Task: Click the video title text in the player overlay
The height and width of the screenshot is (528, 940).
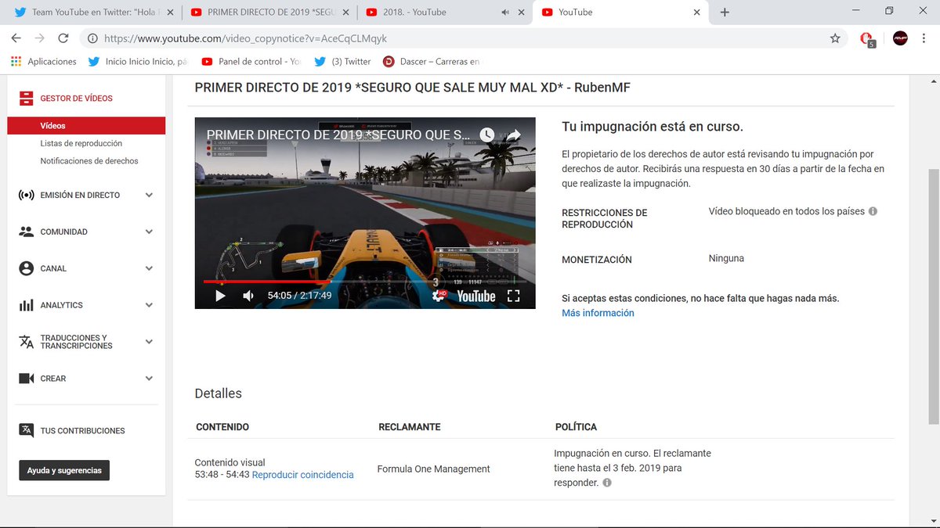Action: (339, 135)
